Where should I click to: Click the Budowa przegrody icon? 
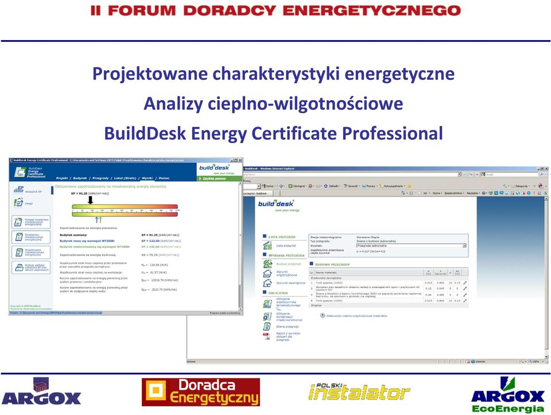267,264
